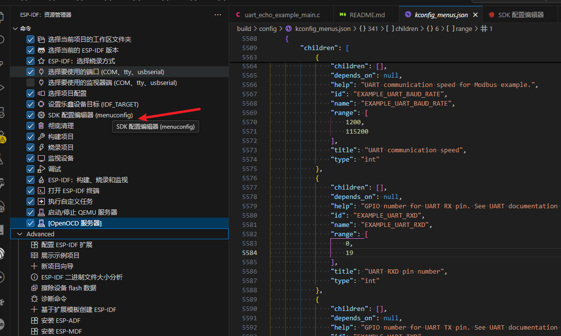561x336 pixels.
Task: Uncheck the 选择当前项目的工作区文件夹 checkbox
Action: (x=30, y=39)
